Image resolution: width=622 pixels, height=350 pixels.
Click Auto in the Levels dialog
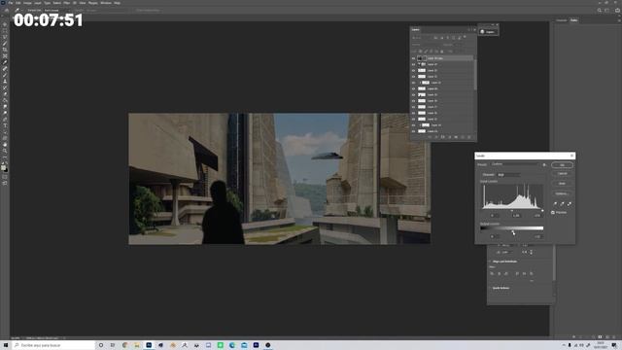click(562, 184)
